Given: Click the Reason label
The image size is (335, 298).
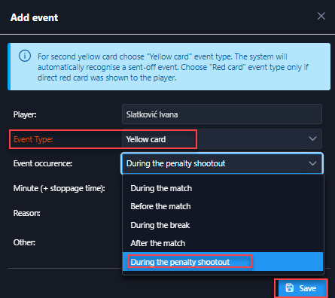Looking at the screenshot, I should (26, 213).
